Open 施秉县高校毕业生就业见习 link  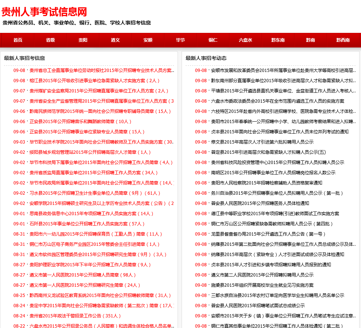(x=262, y=285)
